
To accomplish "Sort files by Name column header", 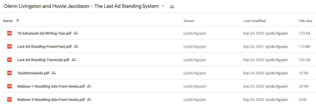I will (x=8, y=21).
